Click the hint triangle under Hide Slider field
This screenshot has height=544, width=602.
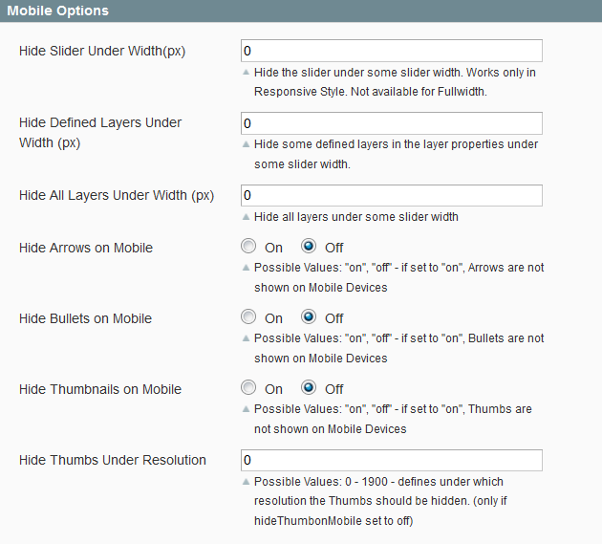(x=247, y=73)
